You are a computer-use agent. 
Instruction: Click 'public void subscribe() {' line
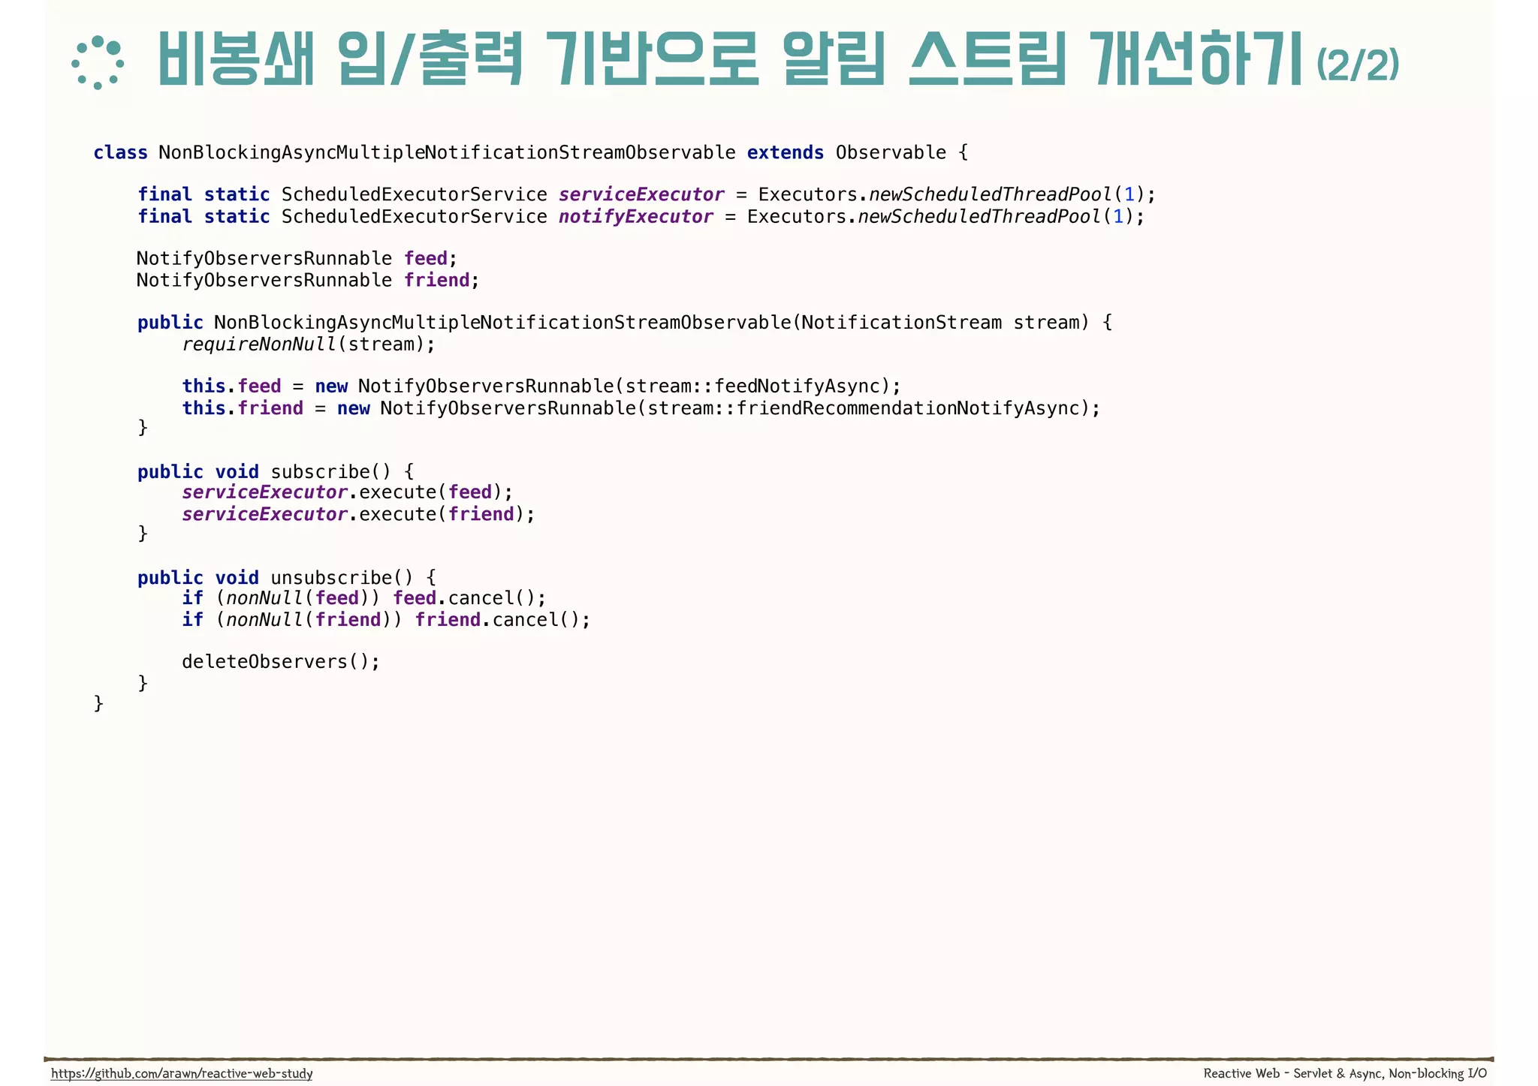[x=276, y=471]
